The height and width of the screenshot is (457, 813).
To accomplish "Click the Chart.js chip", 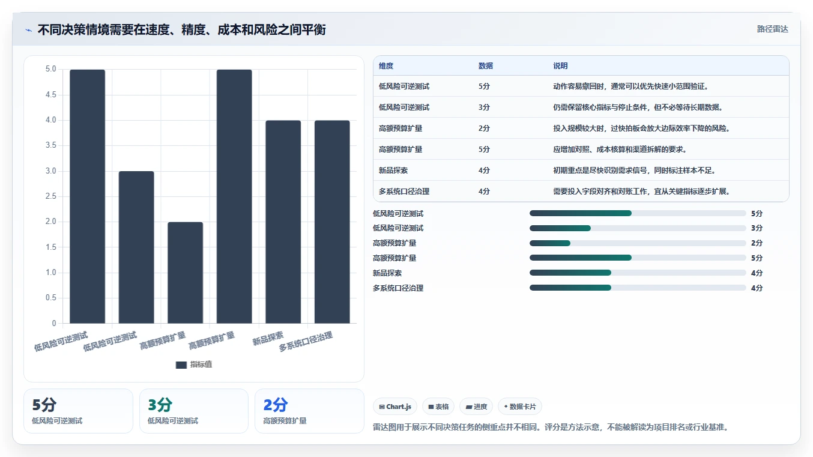I will coord(395,407).
